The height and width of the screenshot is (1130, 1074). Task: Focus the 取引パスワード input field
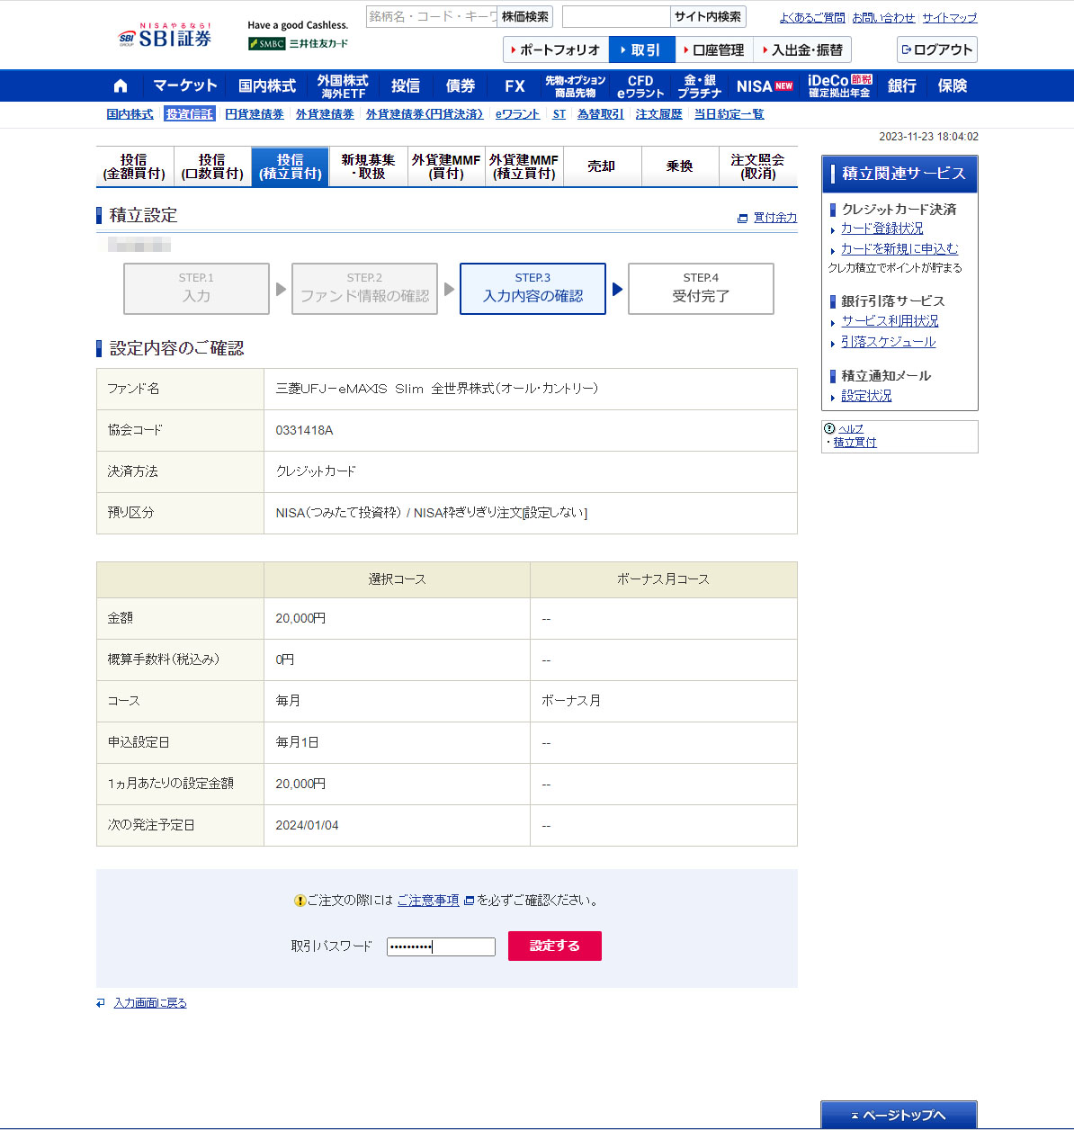(441, 946)
